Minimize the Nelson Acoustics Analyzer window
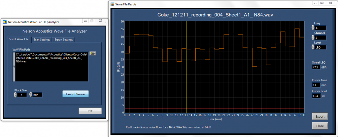The image size is (338, 137). [x=85, y=21]
